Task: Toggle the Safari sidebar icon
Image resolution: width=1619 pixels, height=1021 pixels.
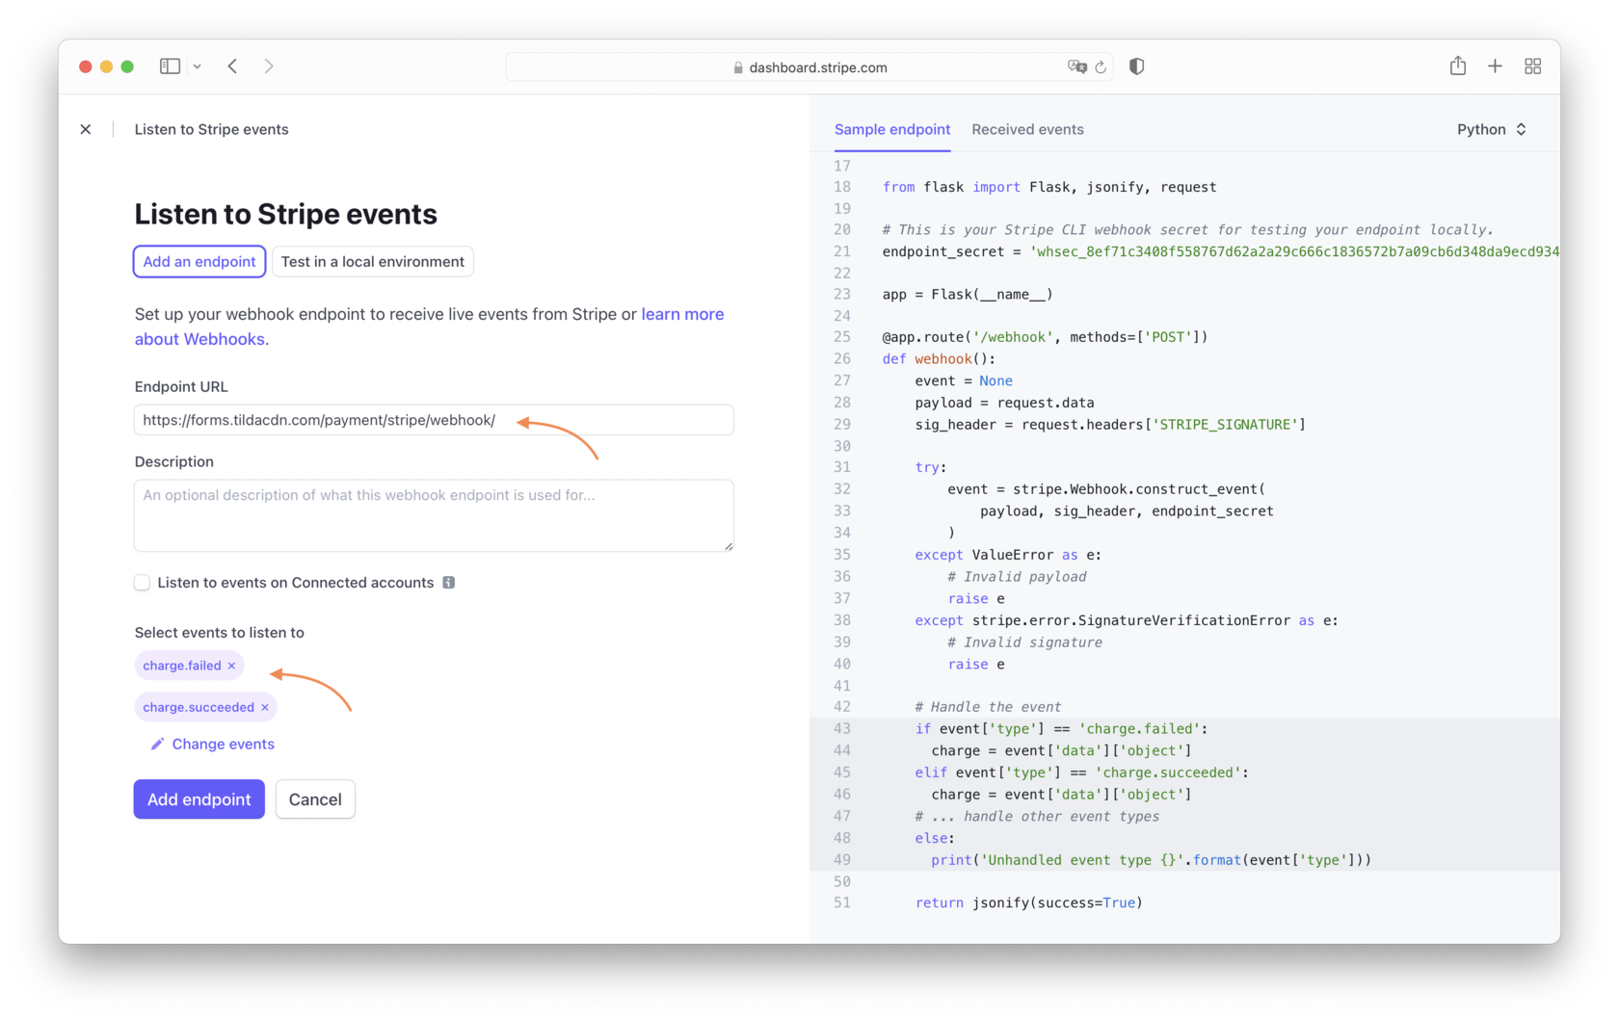Action: click(x=170, y=66)
